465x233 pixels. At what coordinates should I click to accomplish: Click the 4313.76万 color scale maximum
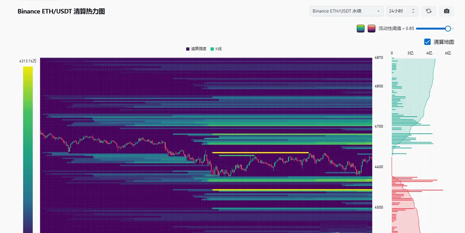28,61
